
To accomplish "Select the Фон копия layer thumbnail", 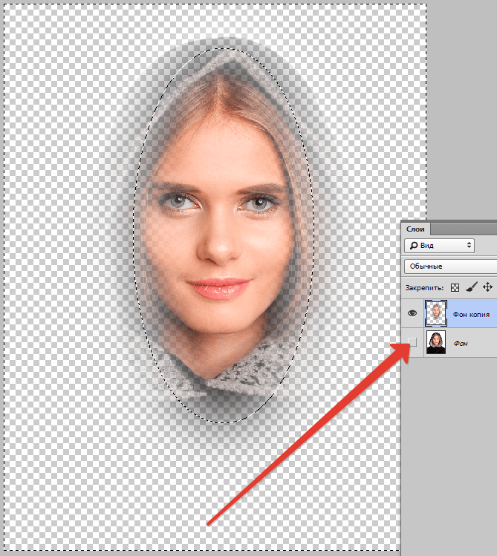I will point(436,313).
